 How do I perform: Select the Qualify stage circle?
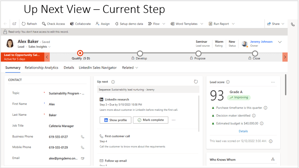point(80,53)
